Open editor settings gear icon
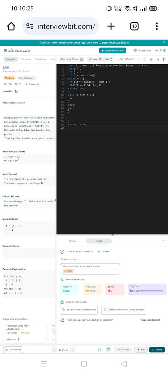This screenshot has height=374, width=168. click(x=151, y=59)
